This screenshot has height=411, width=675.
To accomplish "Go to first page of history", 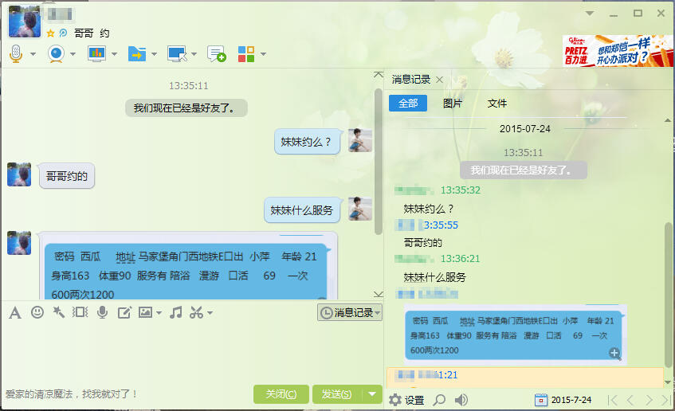I will click(612, 400).
